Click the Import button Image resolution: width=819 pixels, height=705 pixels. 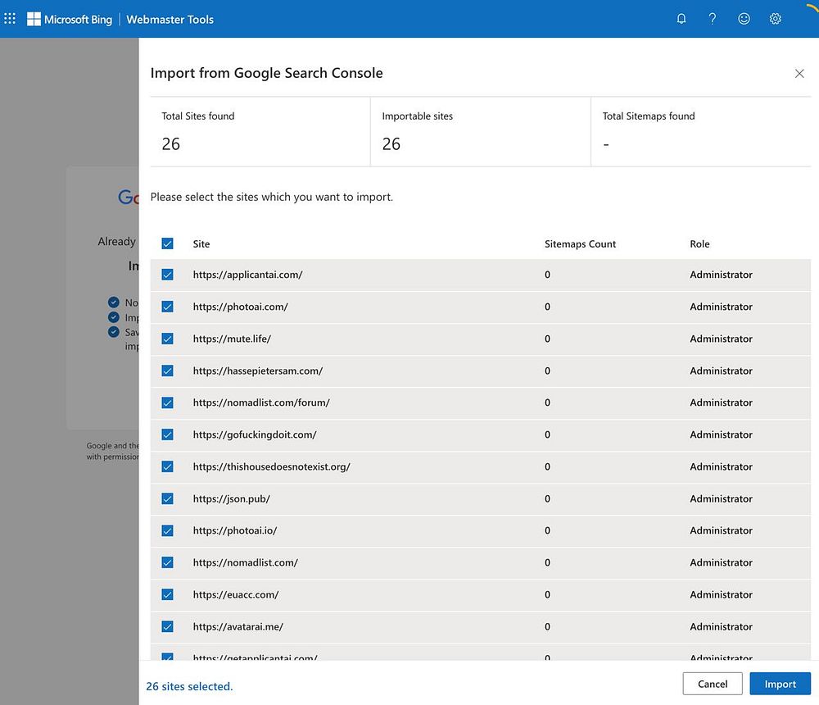click(x=780, y=684)
